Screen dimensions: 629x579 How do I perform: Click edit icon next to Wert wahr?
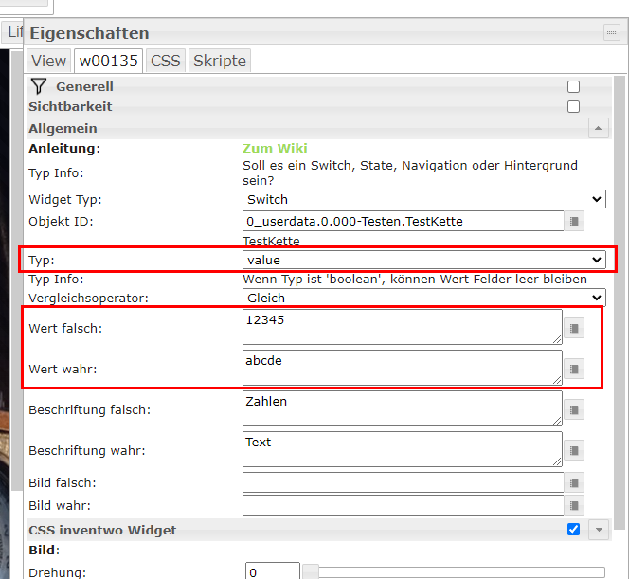pyautogui.click(x=575, y=369)
